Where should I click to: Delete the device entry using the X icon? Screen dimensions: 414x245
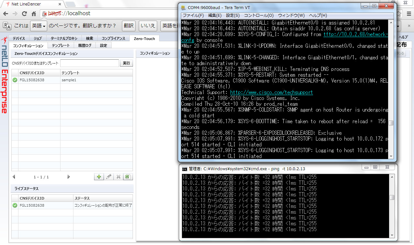[x=118, y=177]
